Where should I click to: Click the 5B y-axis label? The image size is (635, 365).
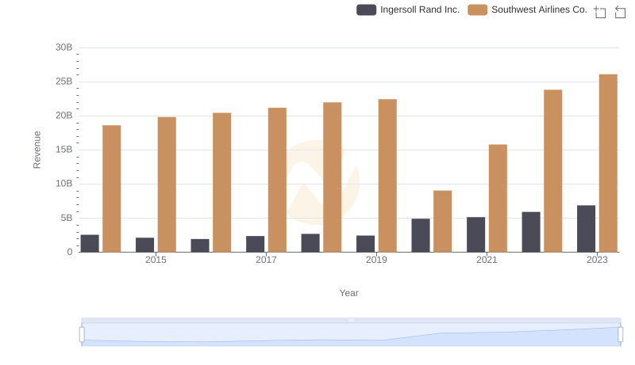coord(67,218)
